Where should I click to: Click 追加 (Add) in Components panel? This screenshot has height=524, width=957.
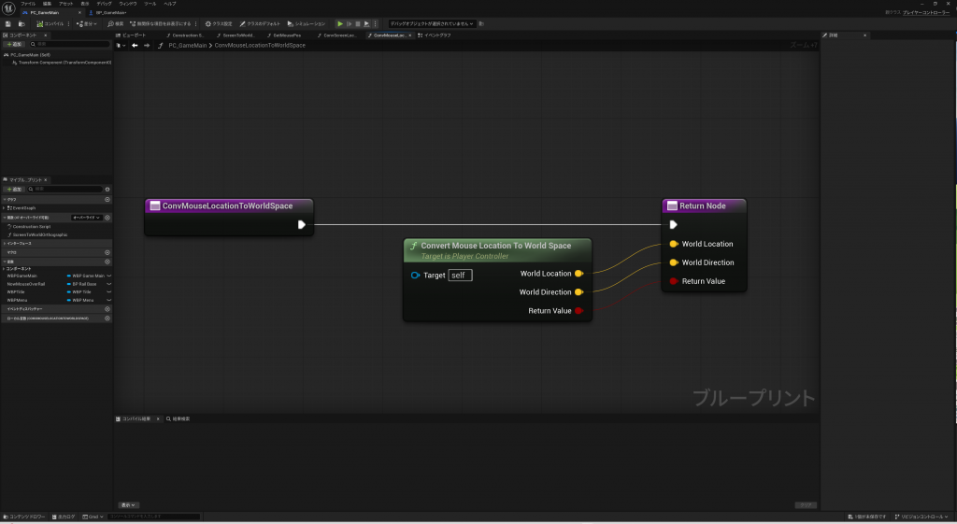14,44
